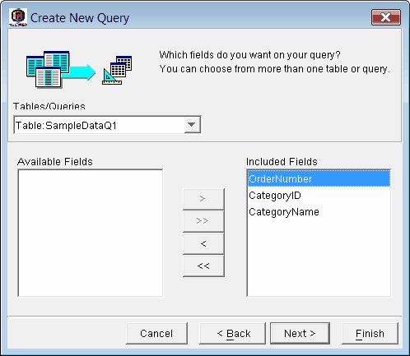
Task: Click the single right arrow add button
Action: (x=203, y=199)
